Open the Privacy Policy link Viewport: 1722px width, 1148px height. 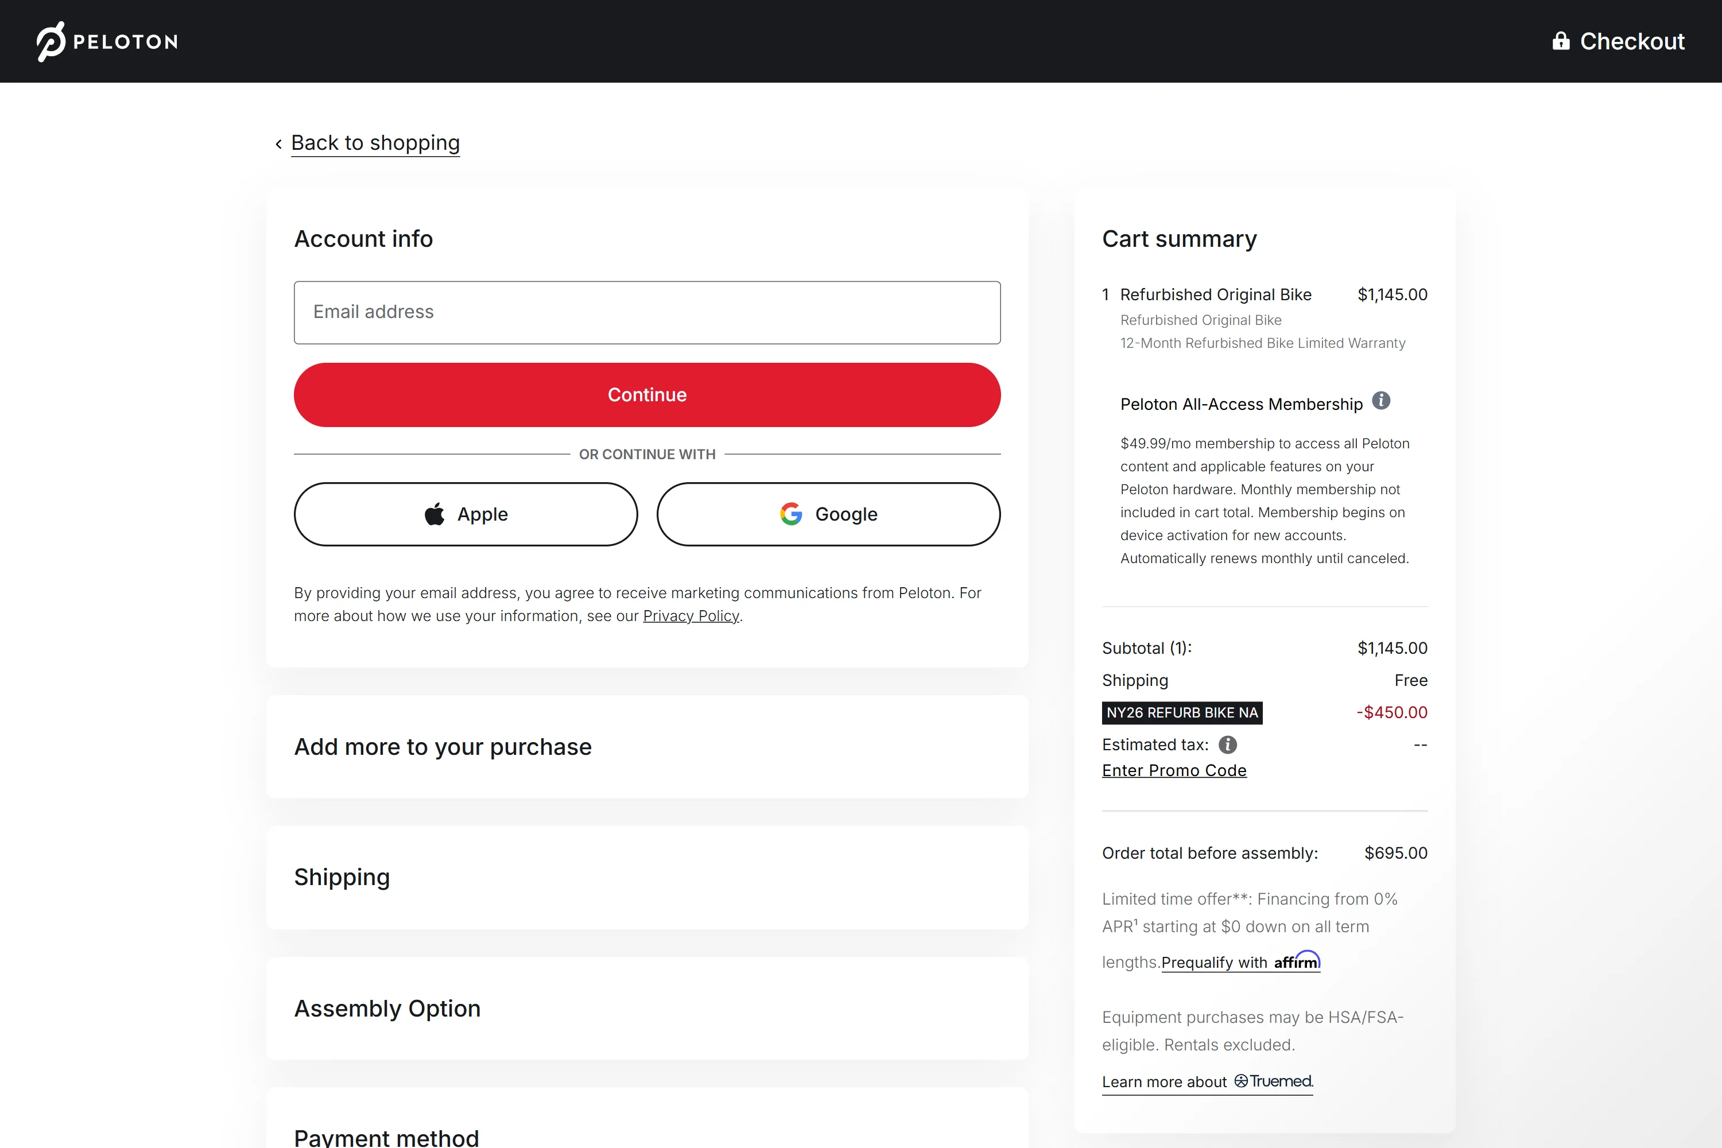coord(691,616)
